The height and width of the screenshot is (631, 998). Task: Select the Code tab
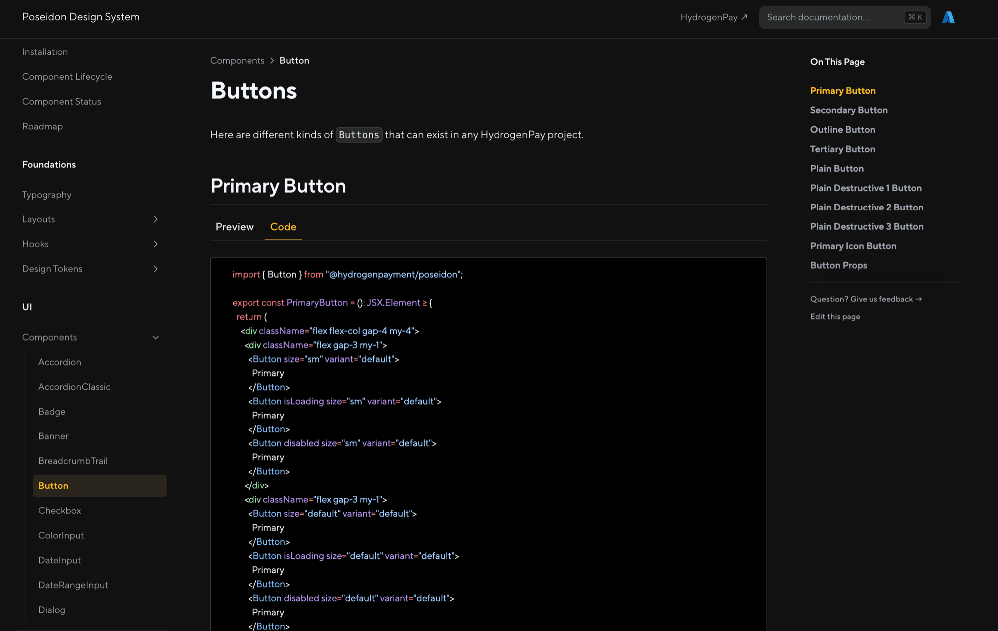(283, 227)
